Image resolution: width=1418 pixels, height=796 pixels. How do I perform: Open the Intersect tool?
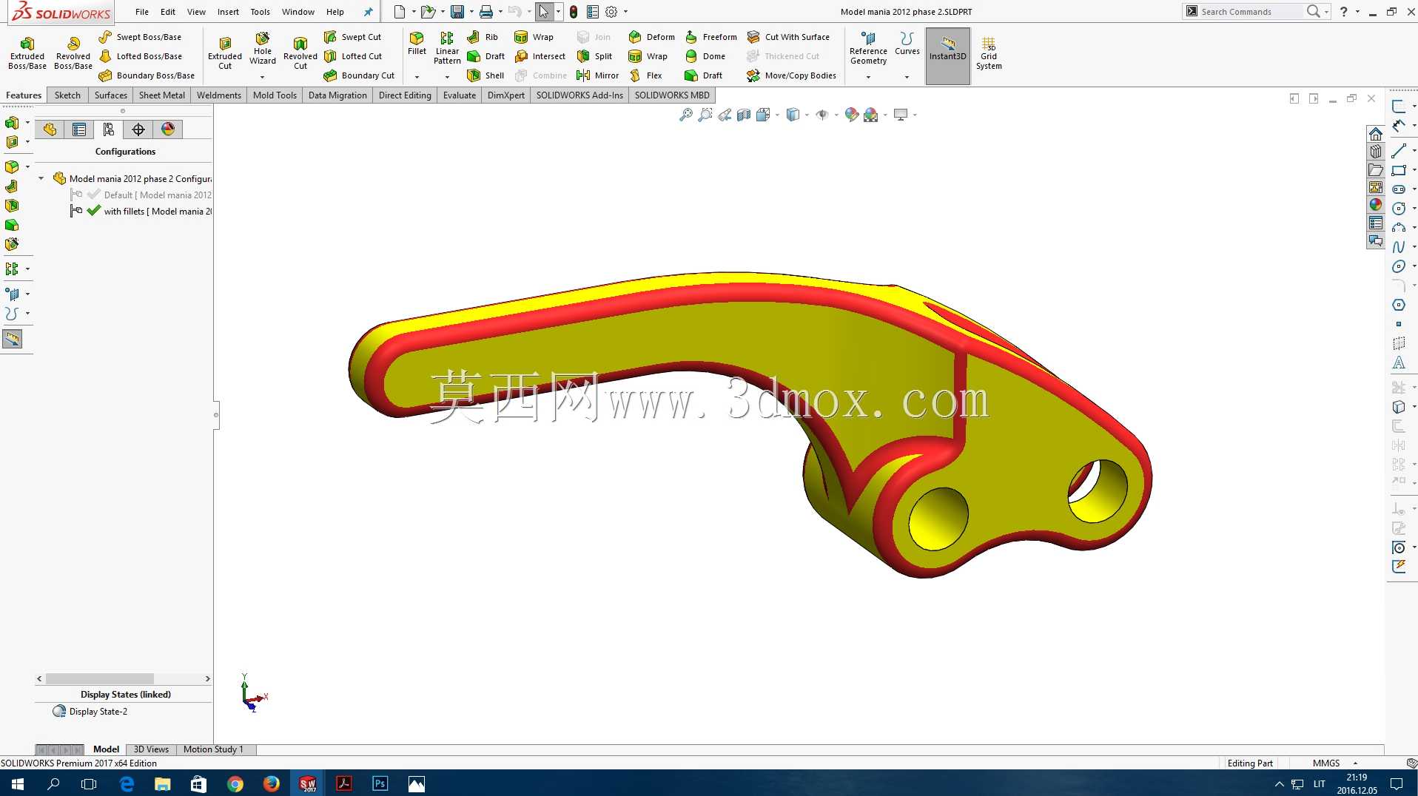pos(540,56)
